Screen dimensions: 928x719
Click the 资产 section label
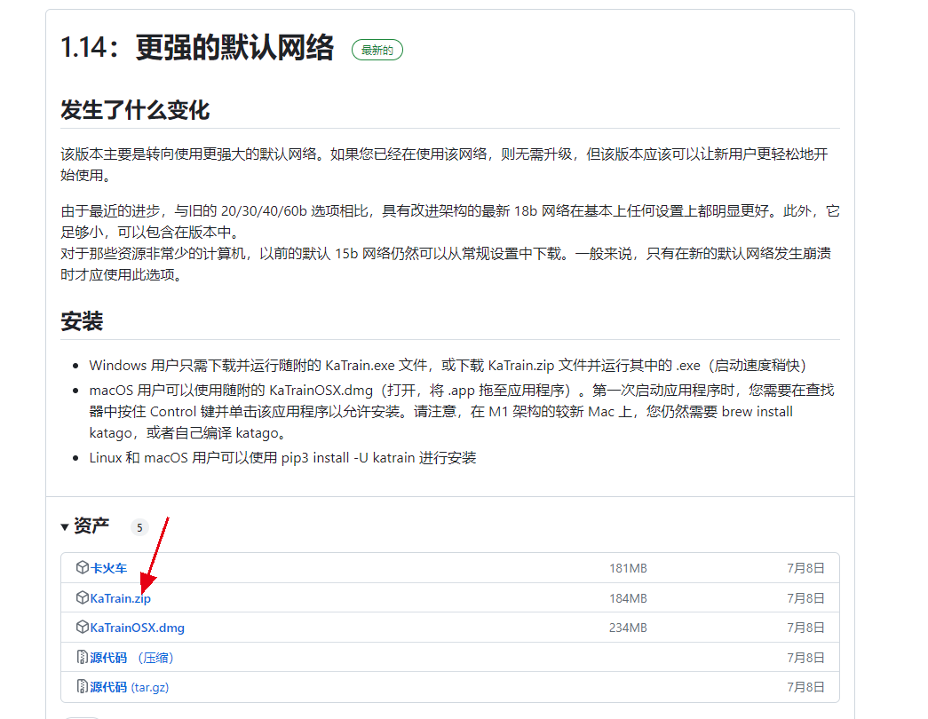coord(91,526)
